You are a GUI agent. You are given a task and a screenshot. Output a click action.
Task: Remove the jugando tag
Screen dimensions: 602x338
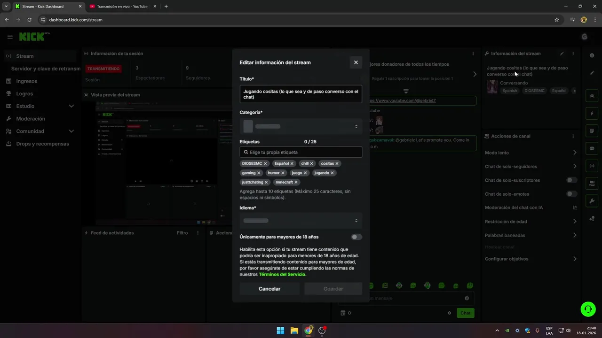coord(332,173)
